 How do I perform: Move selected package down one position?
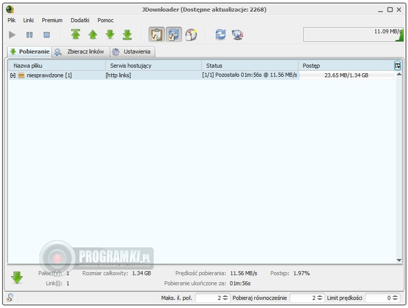[x=110, y=34]
